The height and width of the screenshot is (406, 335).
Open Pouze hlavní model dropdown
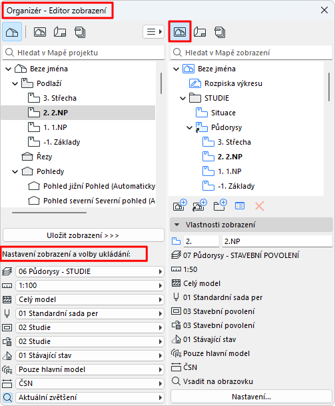pyautogui.click(x=90, y=369)
